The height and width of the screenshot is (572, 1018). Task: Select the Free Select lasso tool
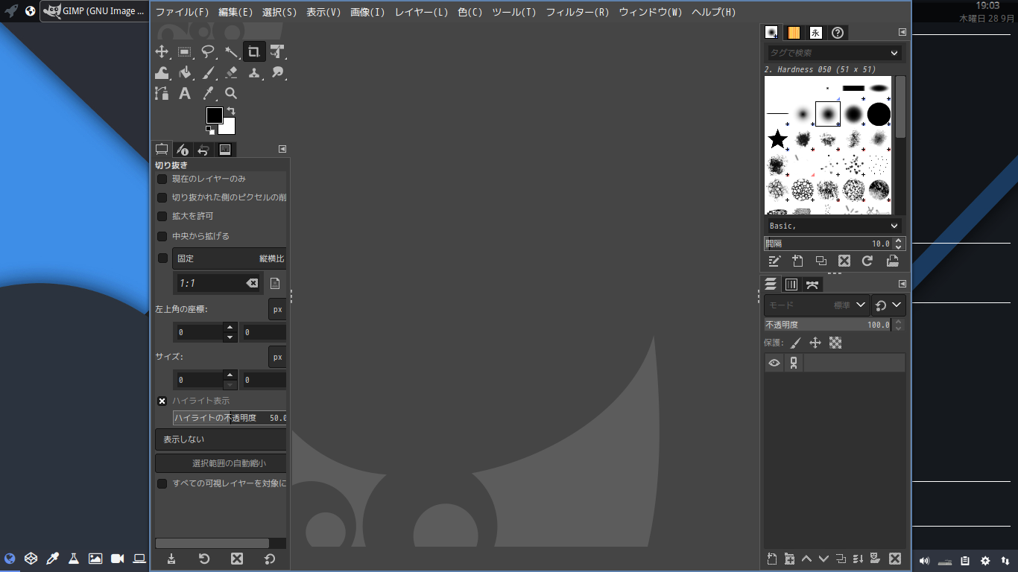[208, 51]
